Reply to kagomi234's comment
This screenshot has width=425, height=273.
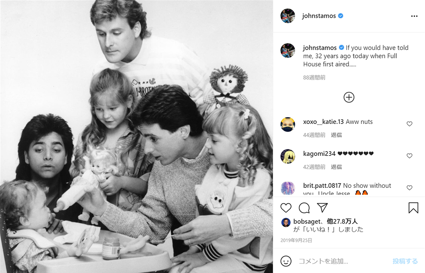pos(336,167)
